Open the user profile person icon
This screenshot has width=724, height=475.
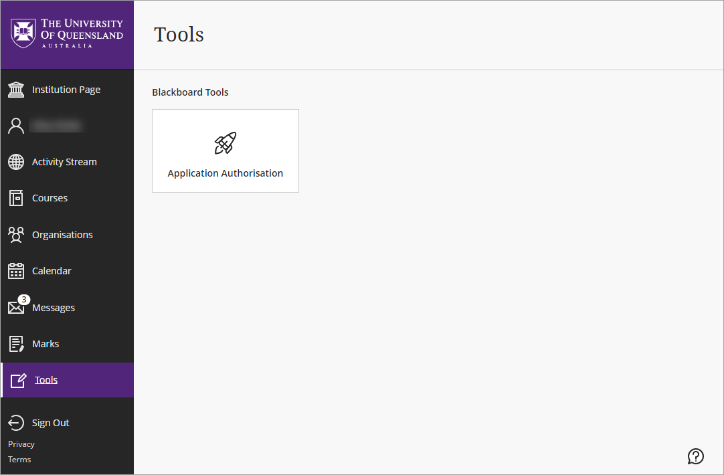pyautogui.click(x=16, y=126)
